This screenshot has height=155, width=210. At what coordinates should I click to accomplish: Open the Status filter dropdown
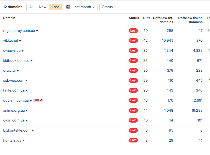[109, 7]
